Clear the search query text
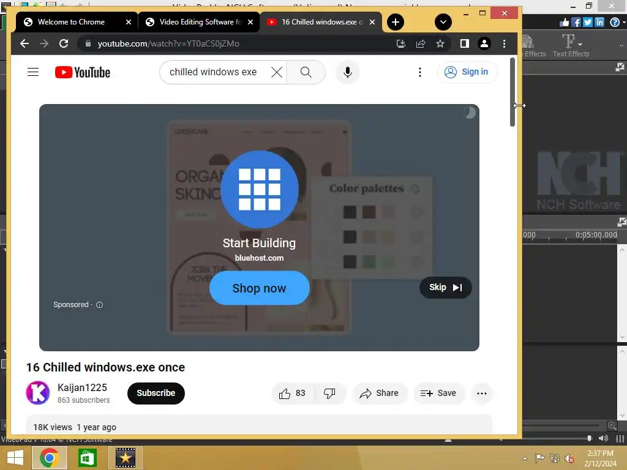627x470 pixels. (277, 72)
